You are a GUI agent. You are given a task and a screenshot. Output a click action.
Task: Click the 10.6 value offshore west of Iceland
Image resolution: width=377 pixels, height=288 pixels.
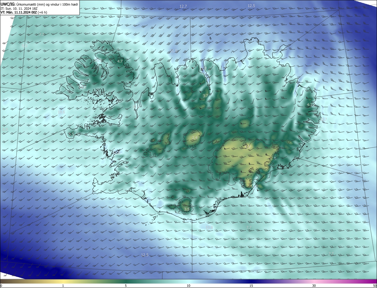point(61,112)
